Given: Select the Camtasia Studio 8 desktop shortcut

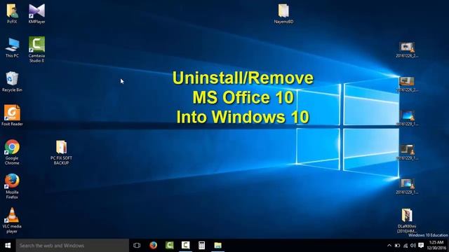Looking at the screenshot, I should pos(36,50).
